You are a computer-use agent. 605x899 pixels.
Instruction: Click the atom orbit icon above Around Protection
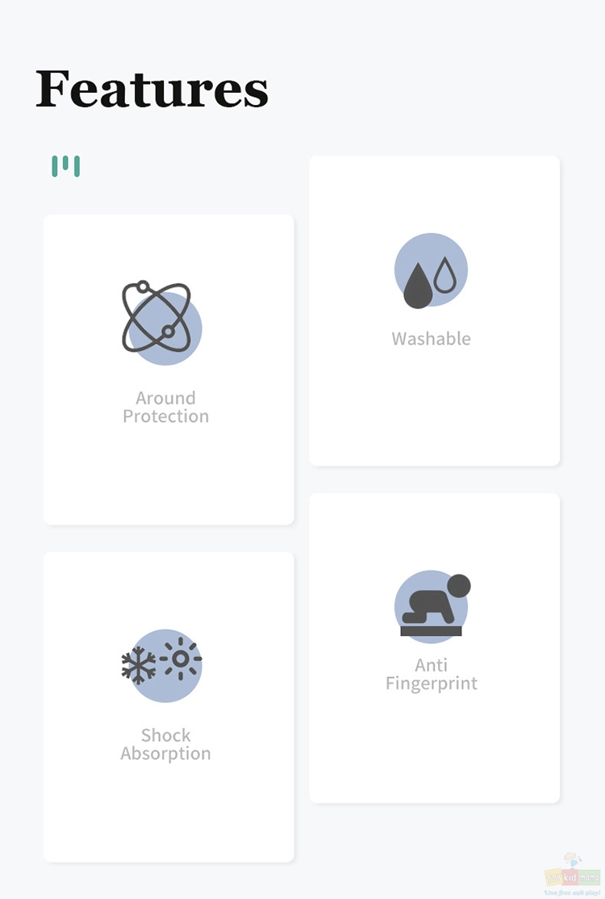click(156, 316)
